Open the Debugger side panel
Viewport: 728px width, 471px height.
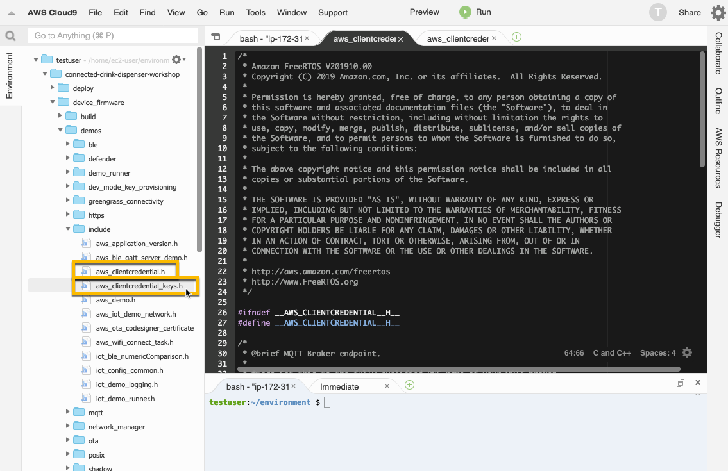pos(718,220)
